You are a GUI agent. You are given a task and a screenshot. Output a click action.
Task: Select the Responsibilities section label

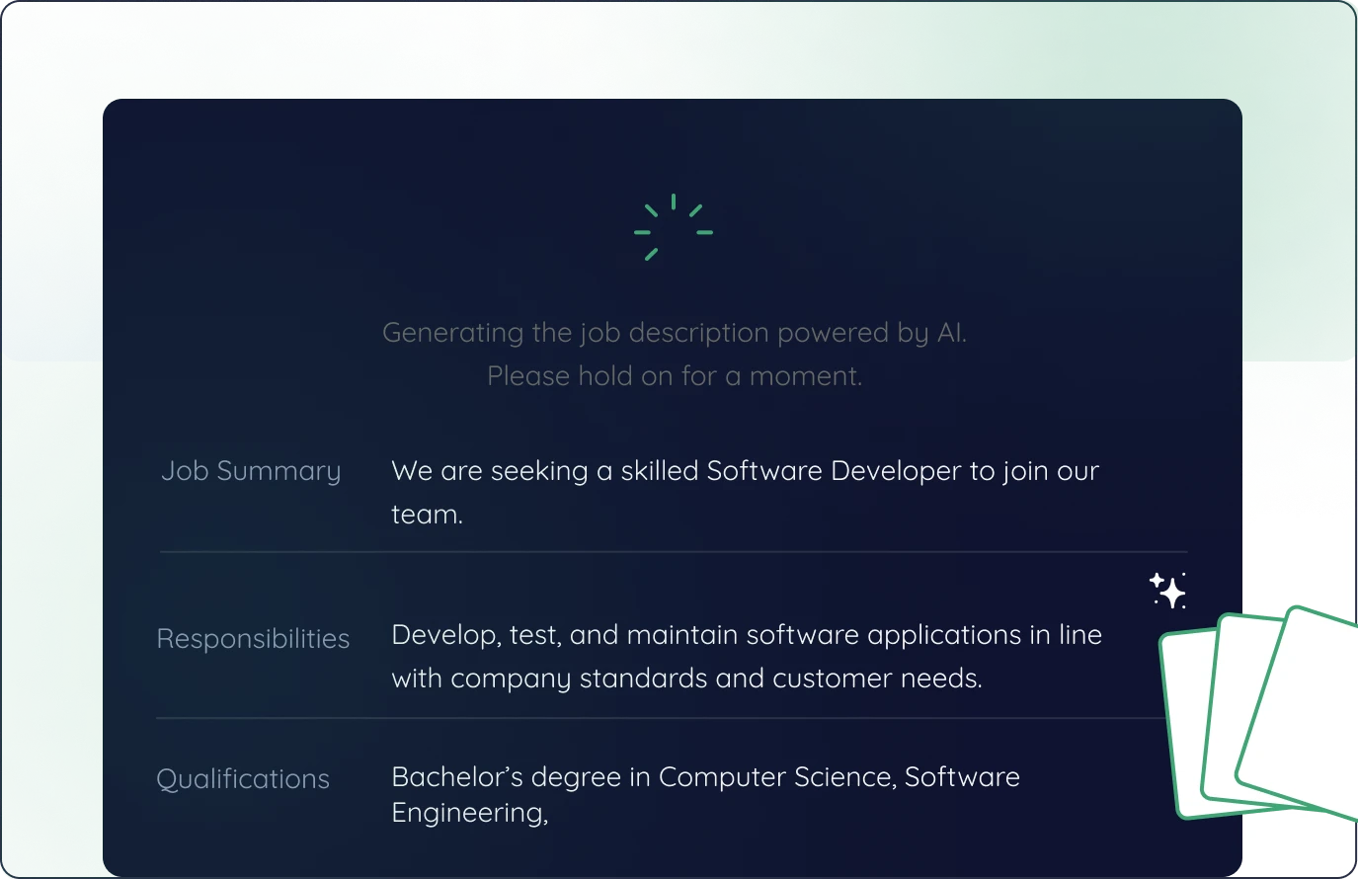(x=253, y=639)
